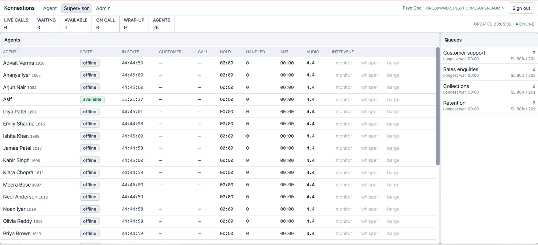Screen dimensions: 538x245
Task: Select the Sales enquiries queue
Action: [x=489, y=72]
